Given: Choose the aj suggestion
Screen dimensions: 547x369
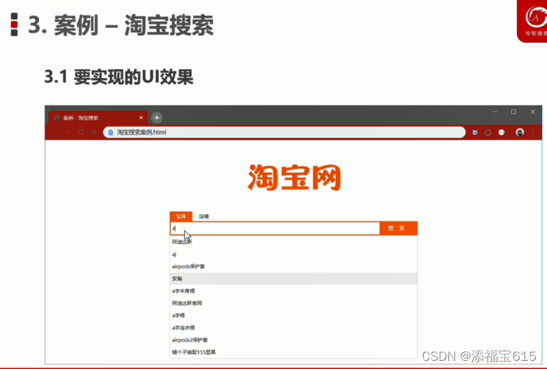Looking at the screenshot, I should point(294,254).
